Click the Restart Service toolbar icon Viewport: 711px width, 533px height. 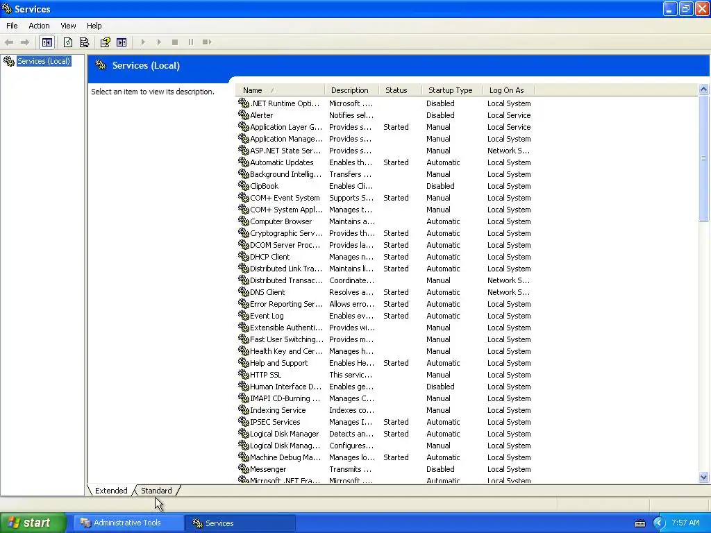click(x=207, y=42)
